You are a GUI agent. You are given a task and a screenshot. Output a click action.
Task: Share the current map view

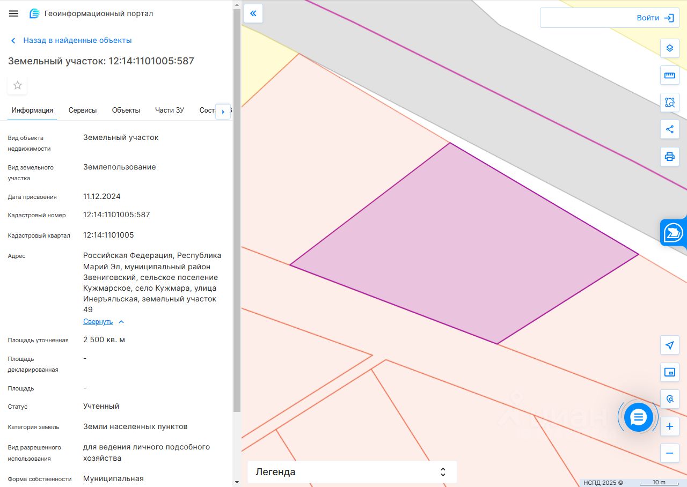point(669,129)
